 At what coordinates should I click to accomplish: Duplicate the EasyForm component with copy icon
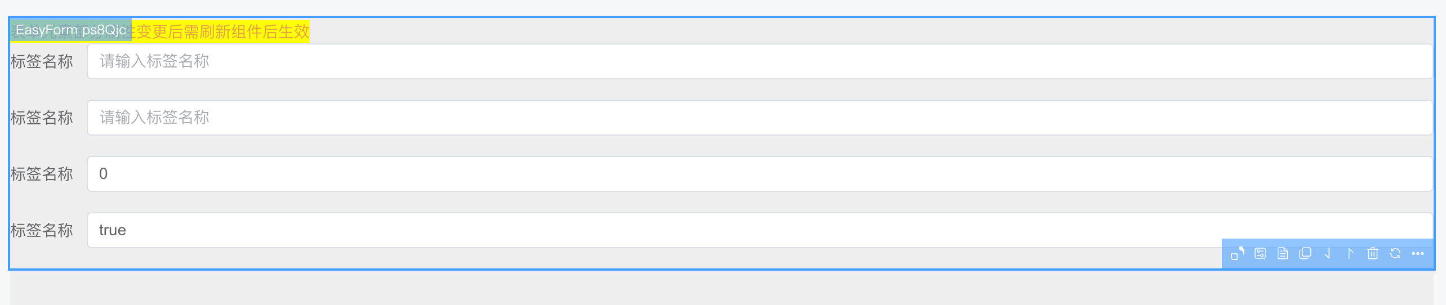(x=1305, y=254)
